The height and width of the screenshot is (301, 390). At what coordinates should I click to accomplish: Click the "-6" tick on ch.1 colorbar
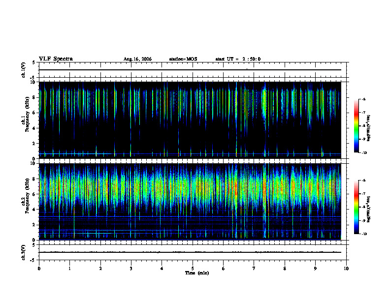click(363, 99)
